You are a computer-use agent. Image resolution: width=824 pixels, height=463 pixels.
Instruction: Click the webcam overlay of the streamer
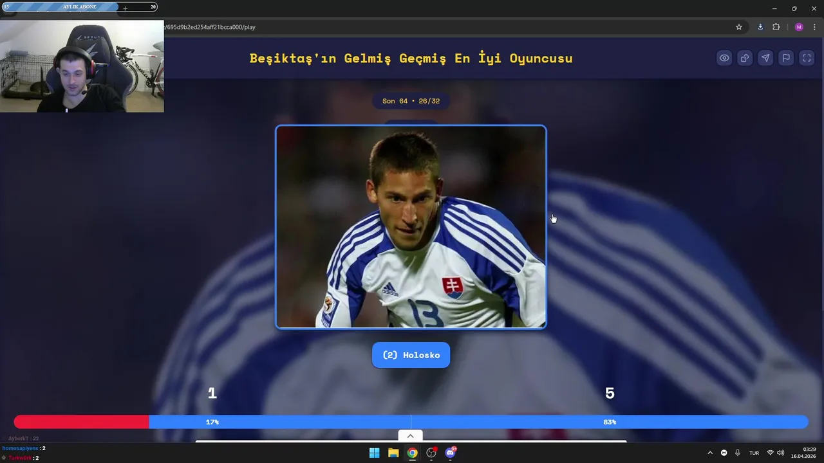tap(82, 66)
